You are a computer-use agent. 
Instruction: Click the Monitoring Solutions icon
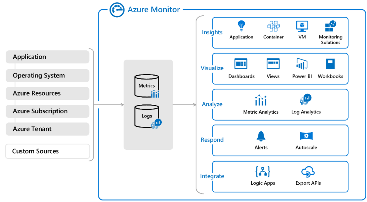pyautogui.click(x=330, y=26)
